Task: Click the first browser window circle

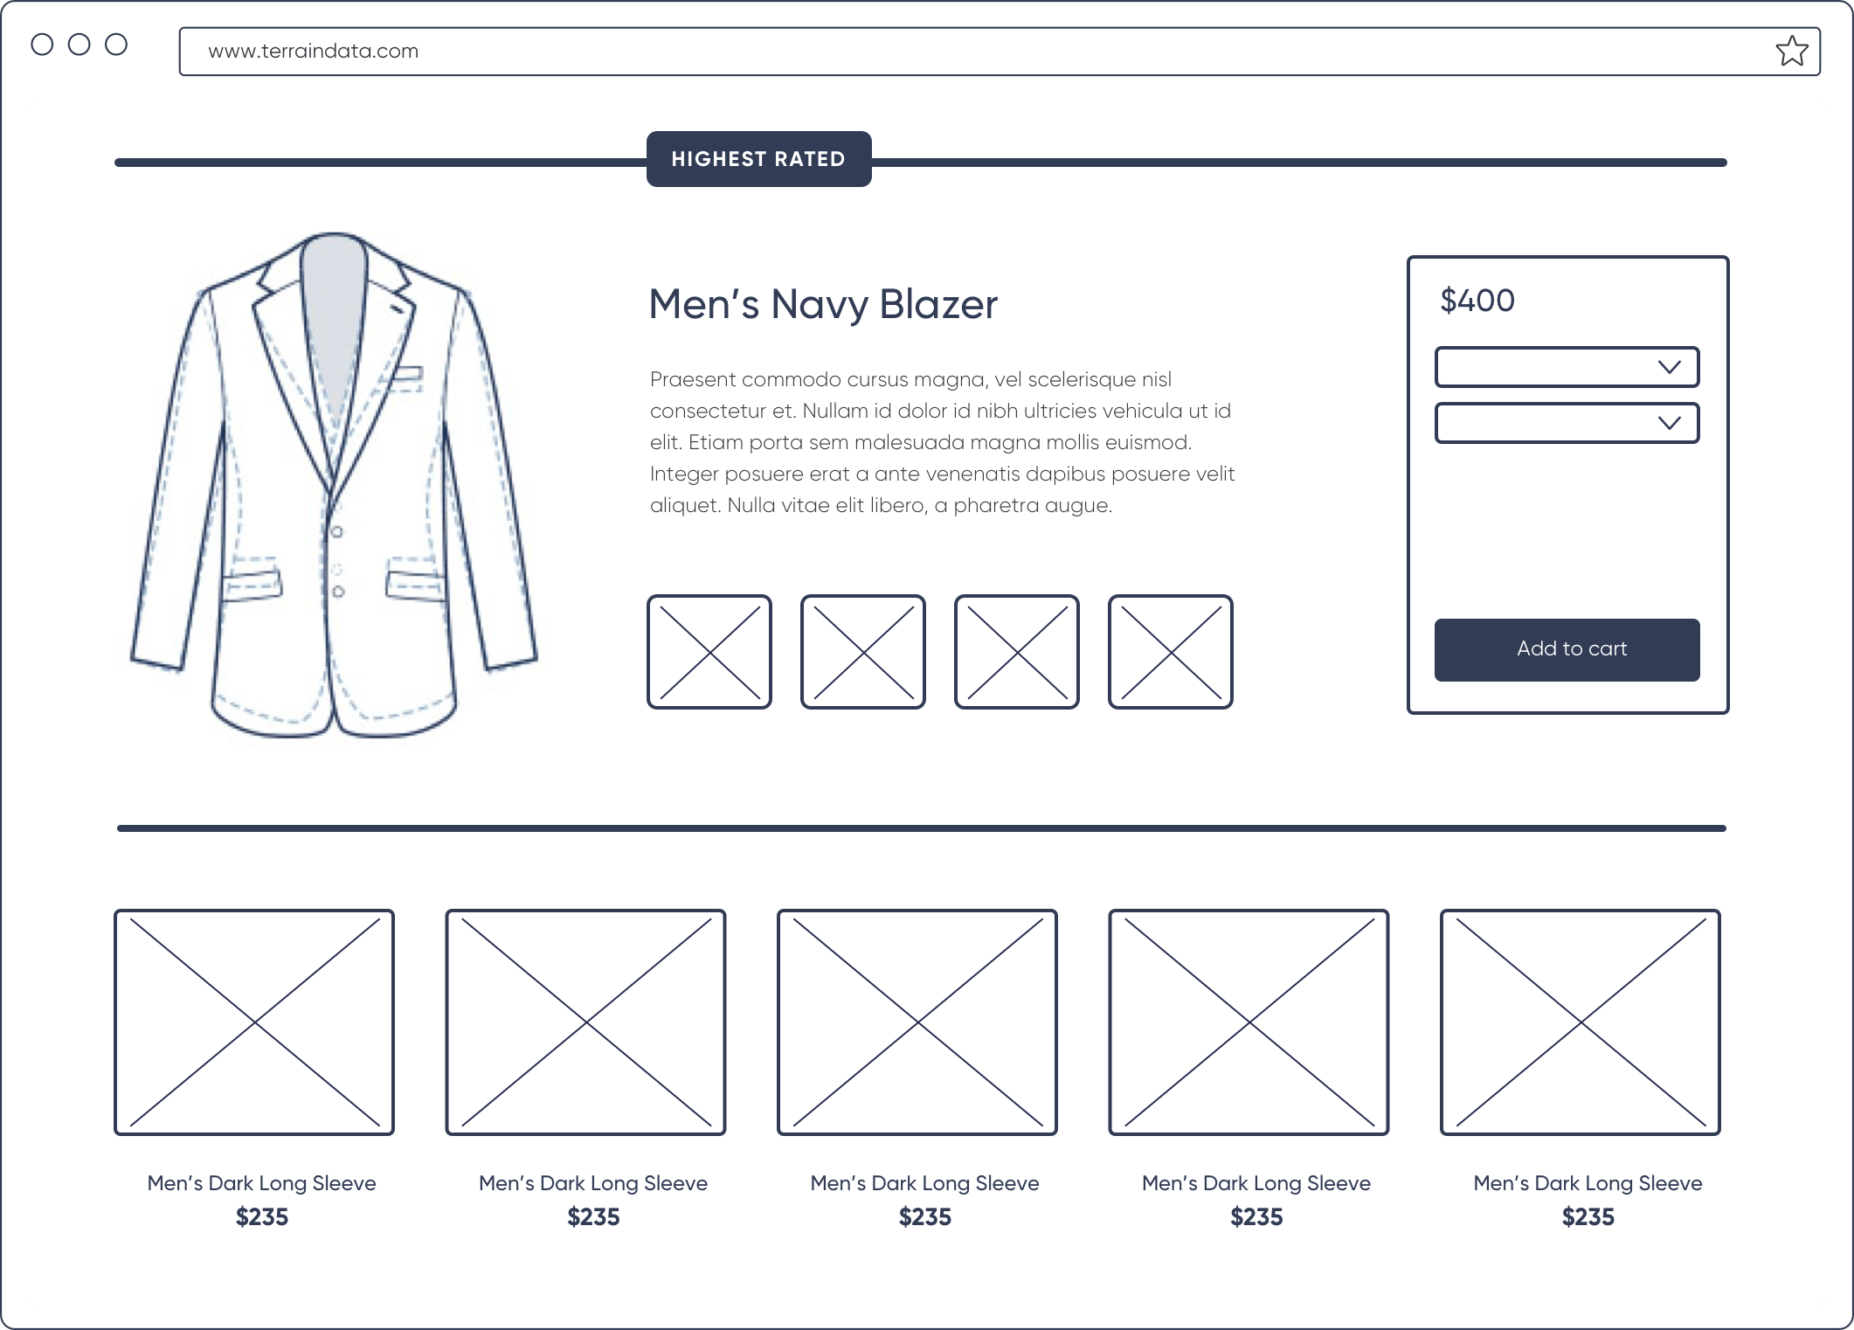Action: (x=42, y=45)
